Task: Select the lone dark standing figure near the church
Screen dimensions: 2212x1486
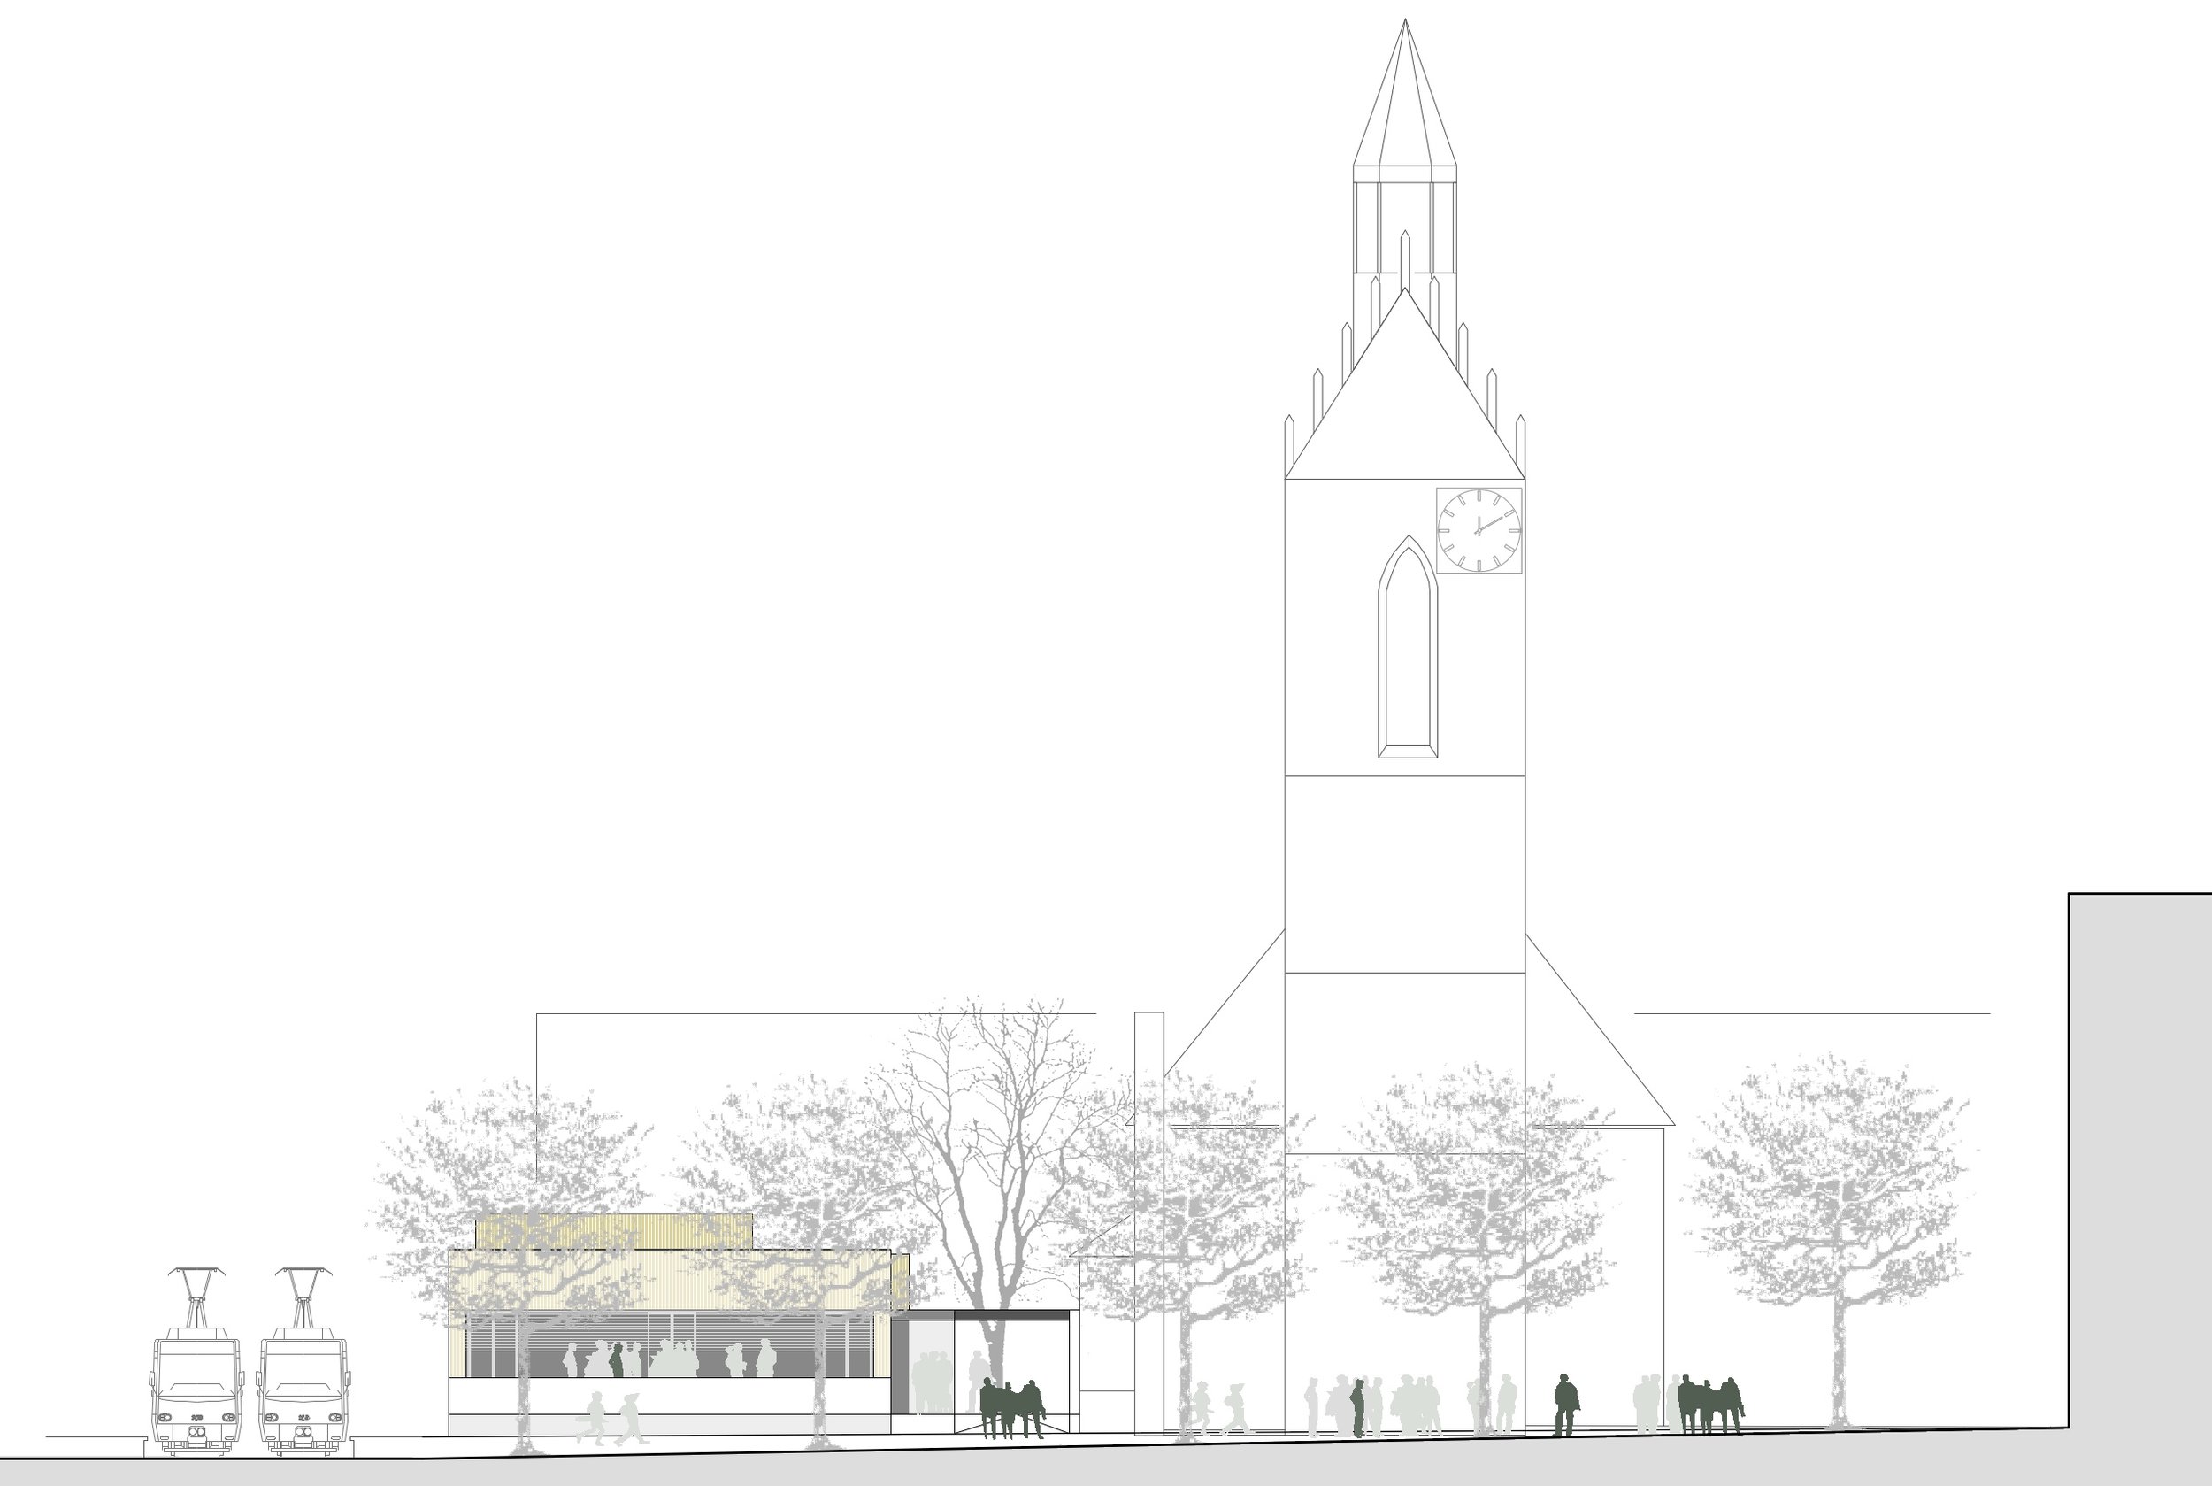Action: (x=1566, y=1406)
